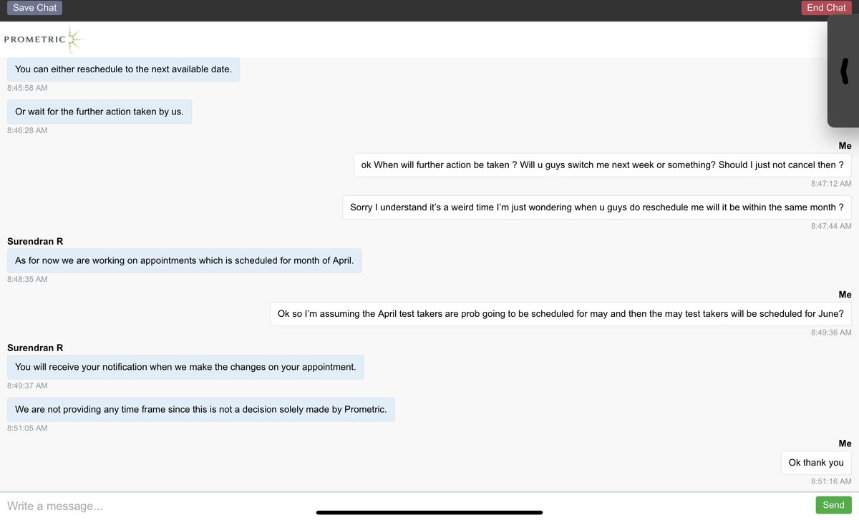Viewport: 859px width, 520px height.
Task: Click the 'reschedule to the next available date' message
Action: tap(123, 69)
